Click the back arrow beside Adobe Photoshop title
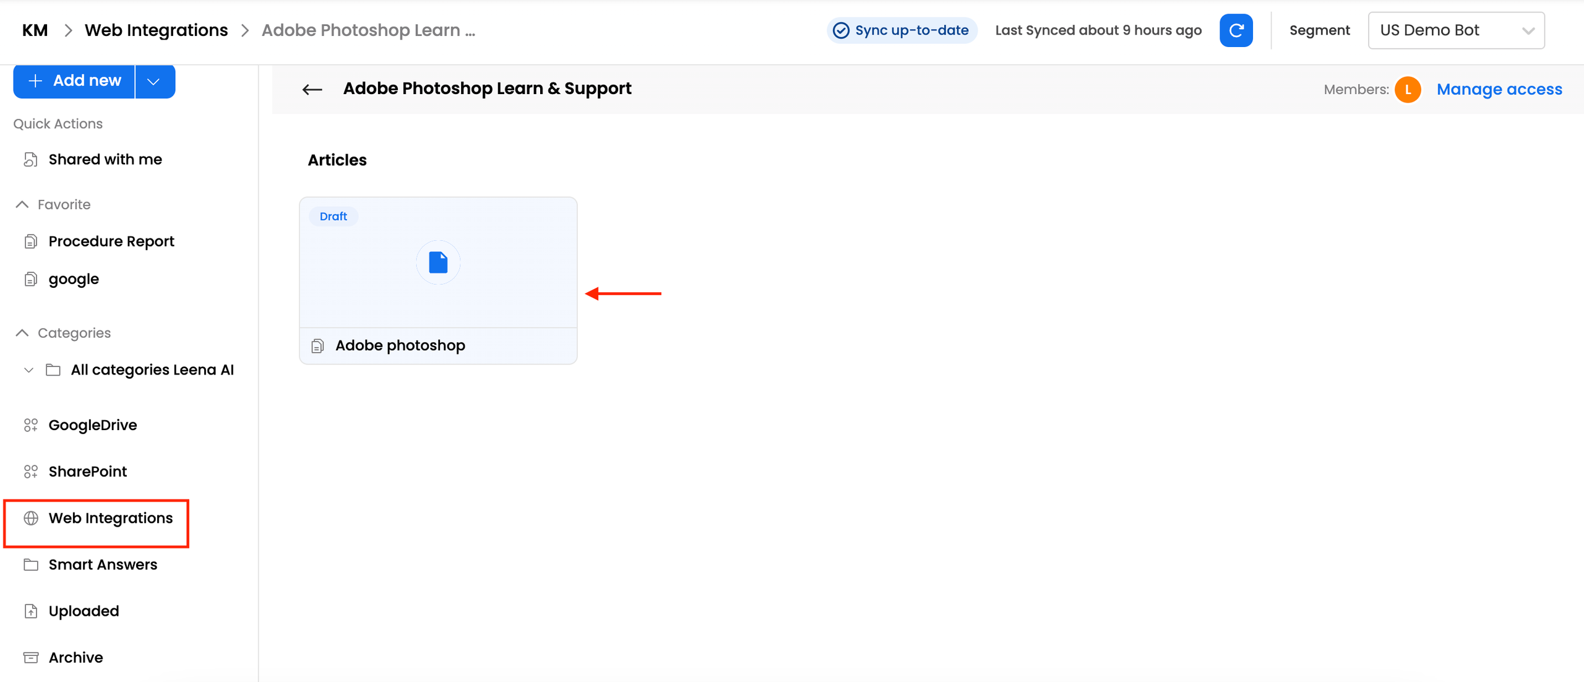 coord(312,90)
